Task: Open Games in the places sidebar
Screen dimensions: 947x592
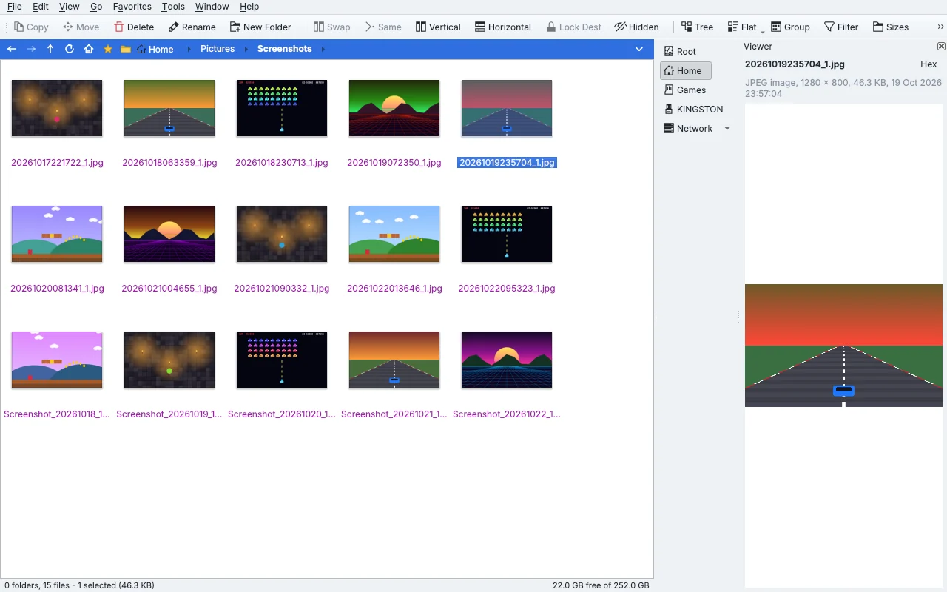Action: click(685, 90)
